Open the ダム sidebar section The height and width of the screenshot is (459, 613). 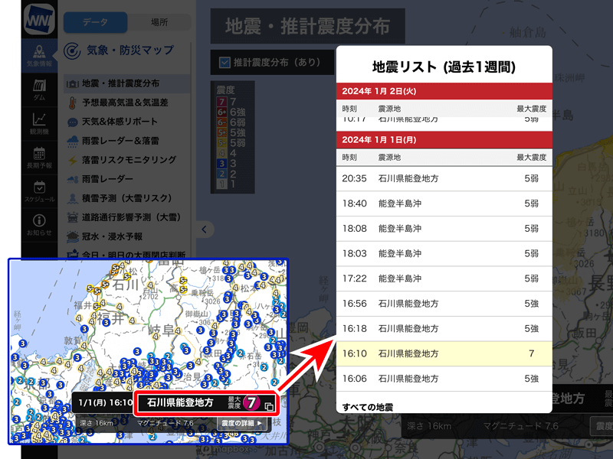[39, 88]
